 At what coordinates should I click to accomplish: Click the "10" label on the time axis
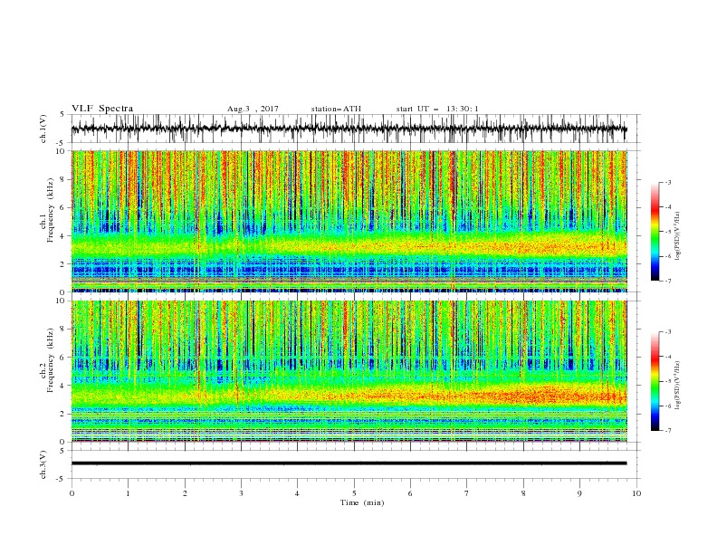636,493
